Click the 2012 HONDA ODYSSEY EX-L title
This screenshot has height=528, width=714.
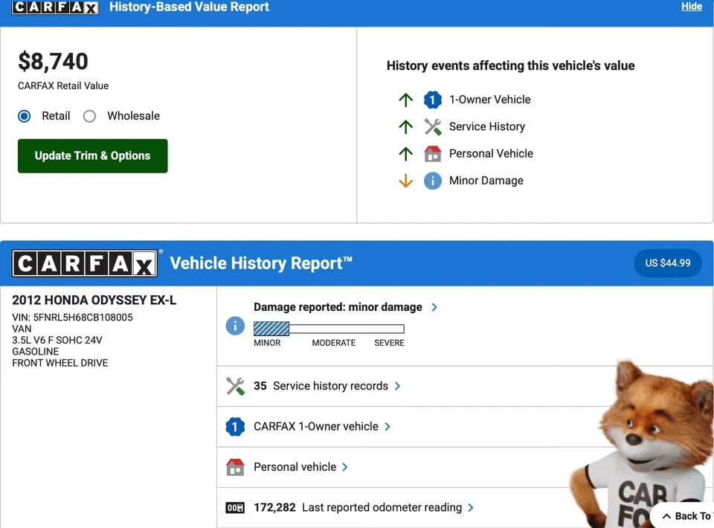[x=94, y=300]
